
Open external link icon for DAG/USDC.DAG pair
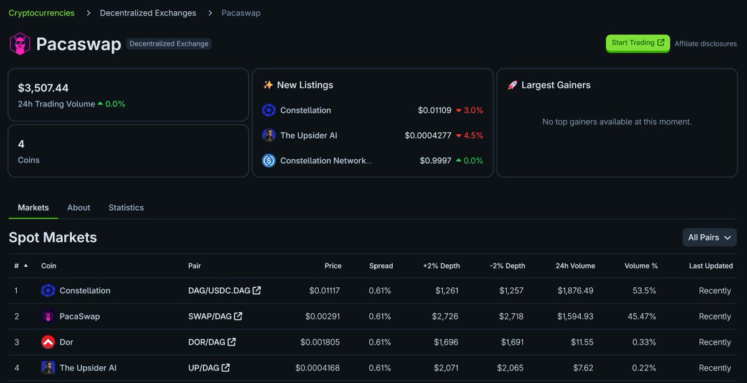(256, 290)
